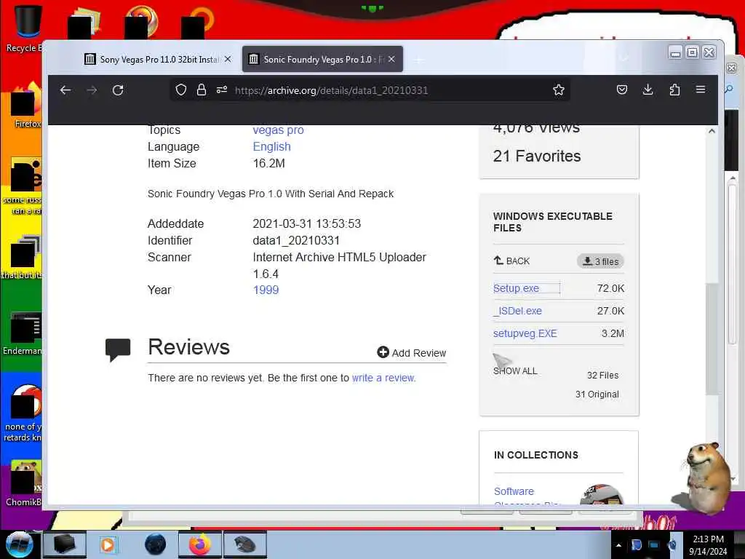This screenshot has width=745, height=559.
Task: Open the English language link
Action: (x=271, y=146)
